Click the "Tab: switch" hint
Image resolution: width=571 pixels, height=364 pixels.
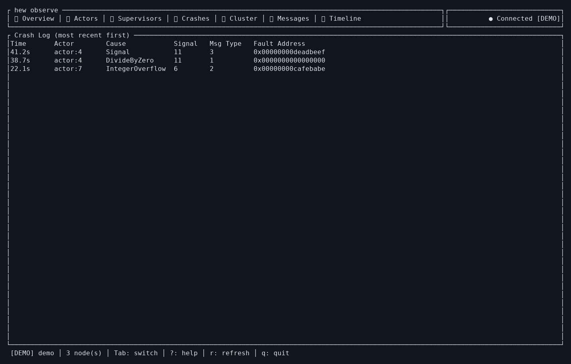pos(136,353)
